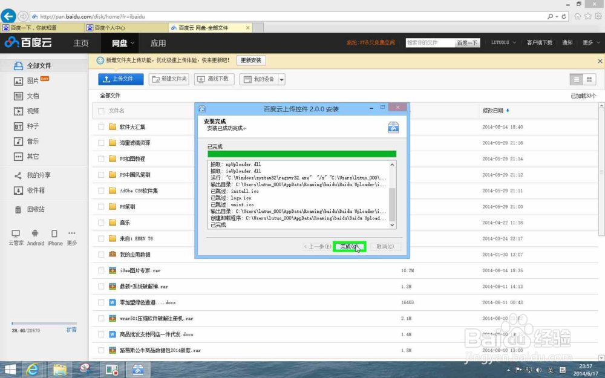
Task: Check the box for PS抠图教程 folder
Action: click(101, 159)
